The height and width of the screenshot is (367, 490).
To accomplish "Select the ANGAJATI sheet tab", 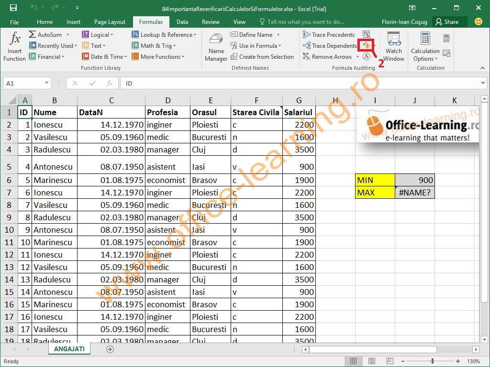I will click(x=69, y=349).
